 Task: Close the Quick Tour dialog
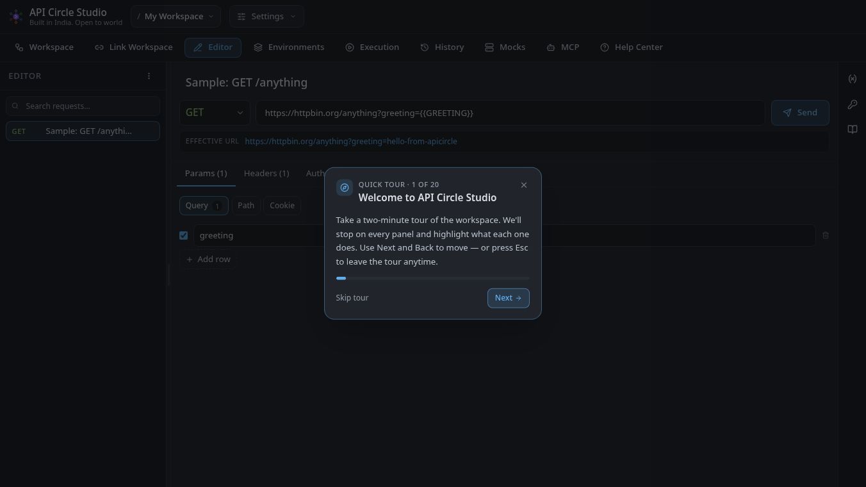coord(524,185)
